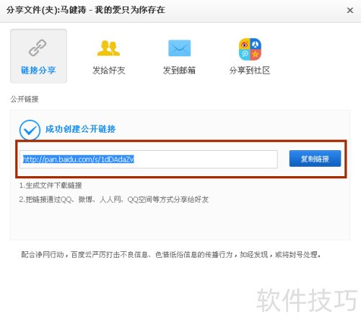
Task: Click the Tencent Weibo quadrant icon
Action: pyautogui.click(x=244, y=55)
